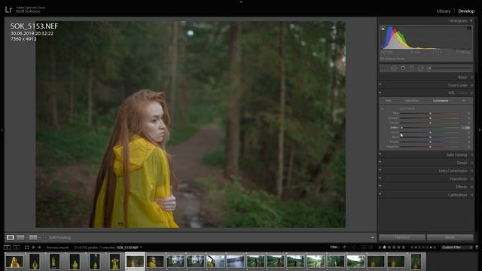Go back to previous photo source
The width and height of the screenshot is (482, 271).
coord(33,248)
